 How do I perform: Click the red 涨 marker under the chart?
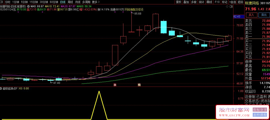point(115,85)
